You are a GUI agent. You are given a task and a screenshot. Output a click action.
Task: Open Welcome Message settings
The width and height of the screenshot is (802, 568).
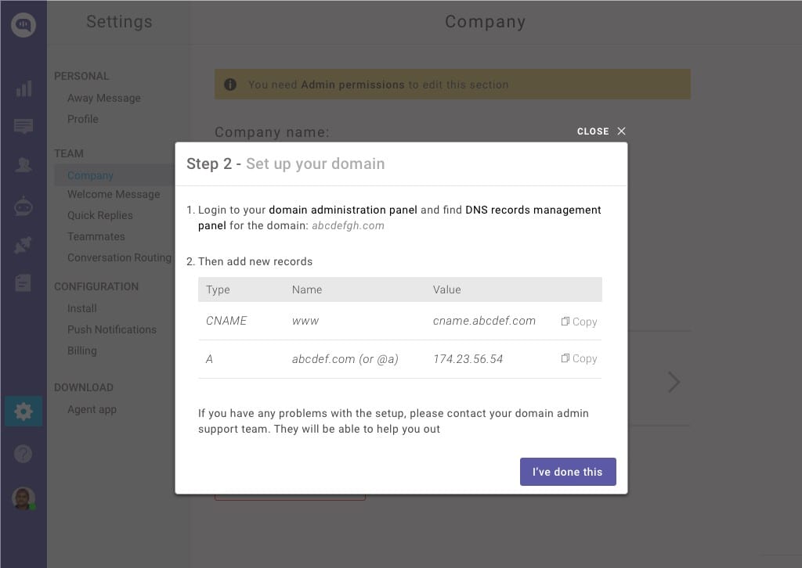pyautogui.click(x=114, y=194)
